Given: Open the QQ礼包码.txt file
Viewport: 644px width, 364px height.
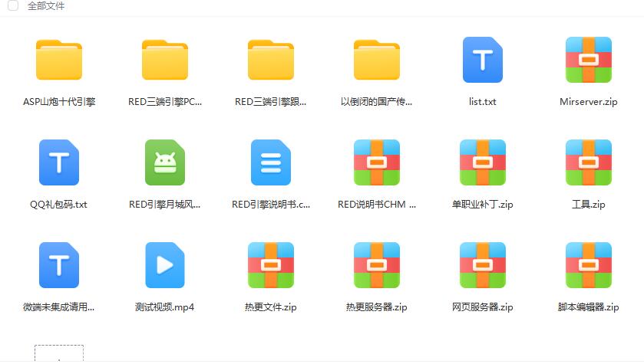Looking at the screenshot, I should 59,162.
